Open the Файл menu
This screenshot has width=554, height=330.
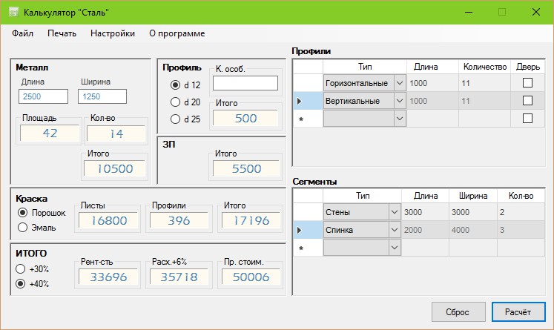tap(22, 33)
